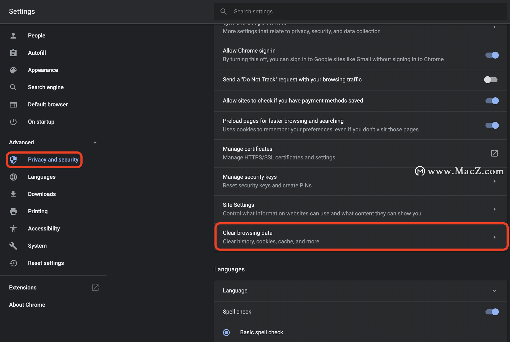
Task: Open Appearance settings
Action: tap(43, 70)
